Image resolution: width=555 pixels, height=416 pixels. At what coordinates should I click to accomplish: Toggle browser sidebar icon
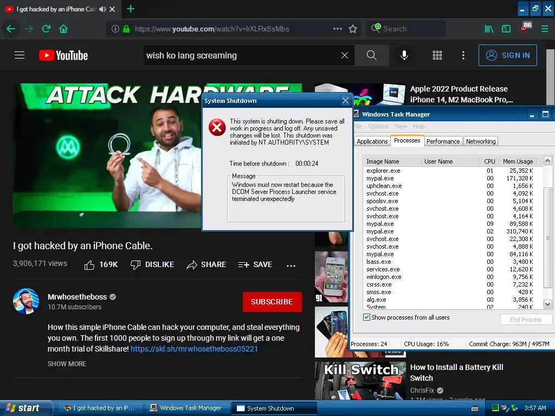pyautogui.click(x=506, y=29)
